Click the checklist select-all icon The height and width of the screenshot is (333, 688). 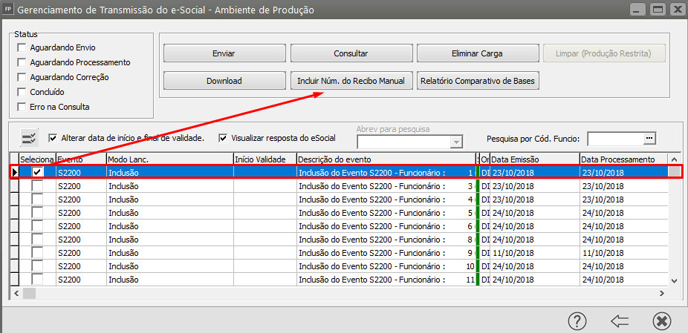[x=29, y=138]
